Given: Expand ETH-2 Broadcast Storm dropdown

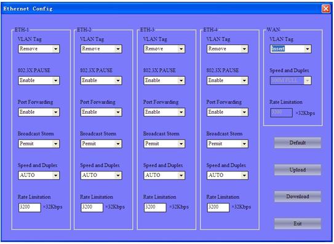Looking at the screenshot, I should tap(101, 144).
